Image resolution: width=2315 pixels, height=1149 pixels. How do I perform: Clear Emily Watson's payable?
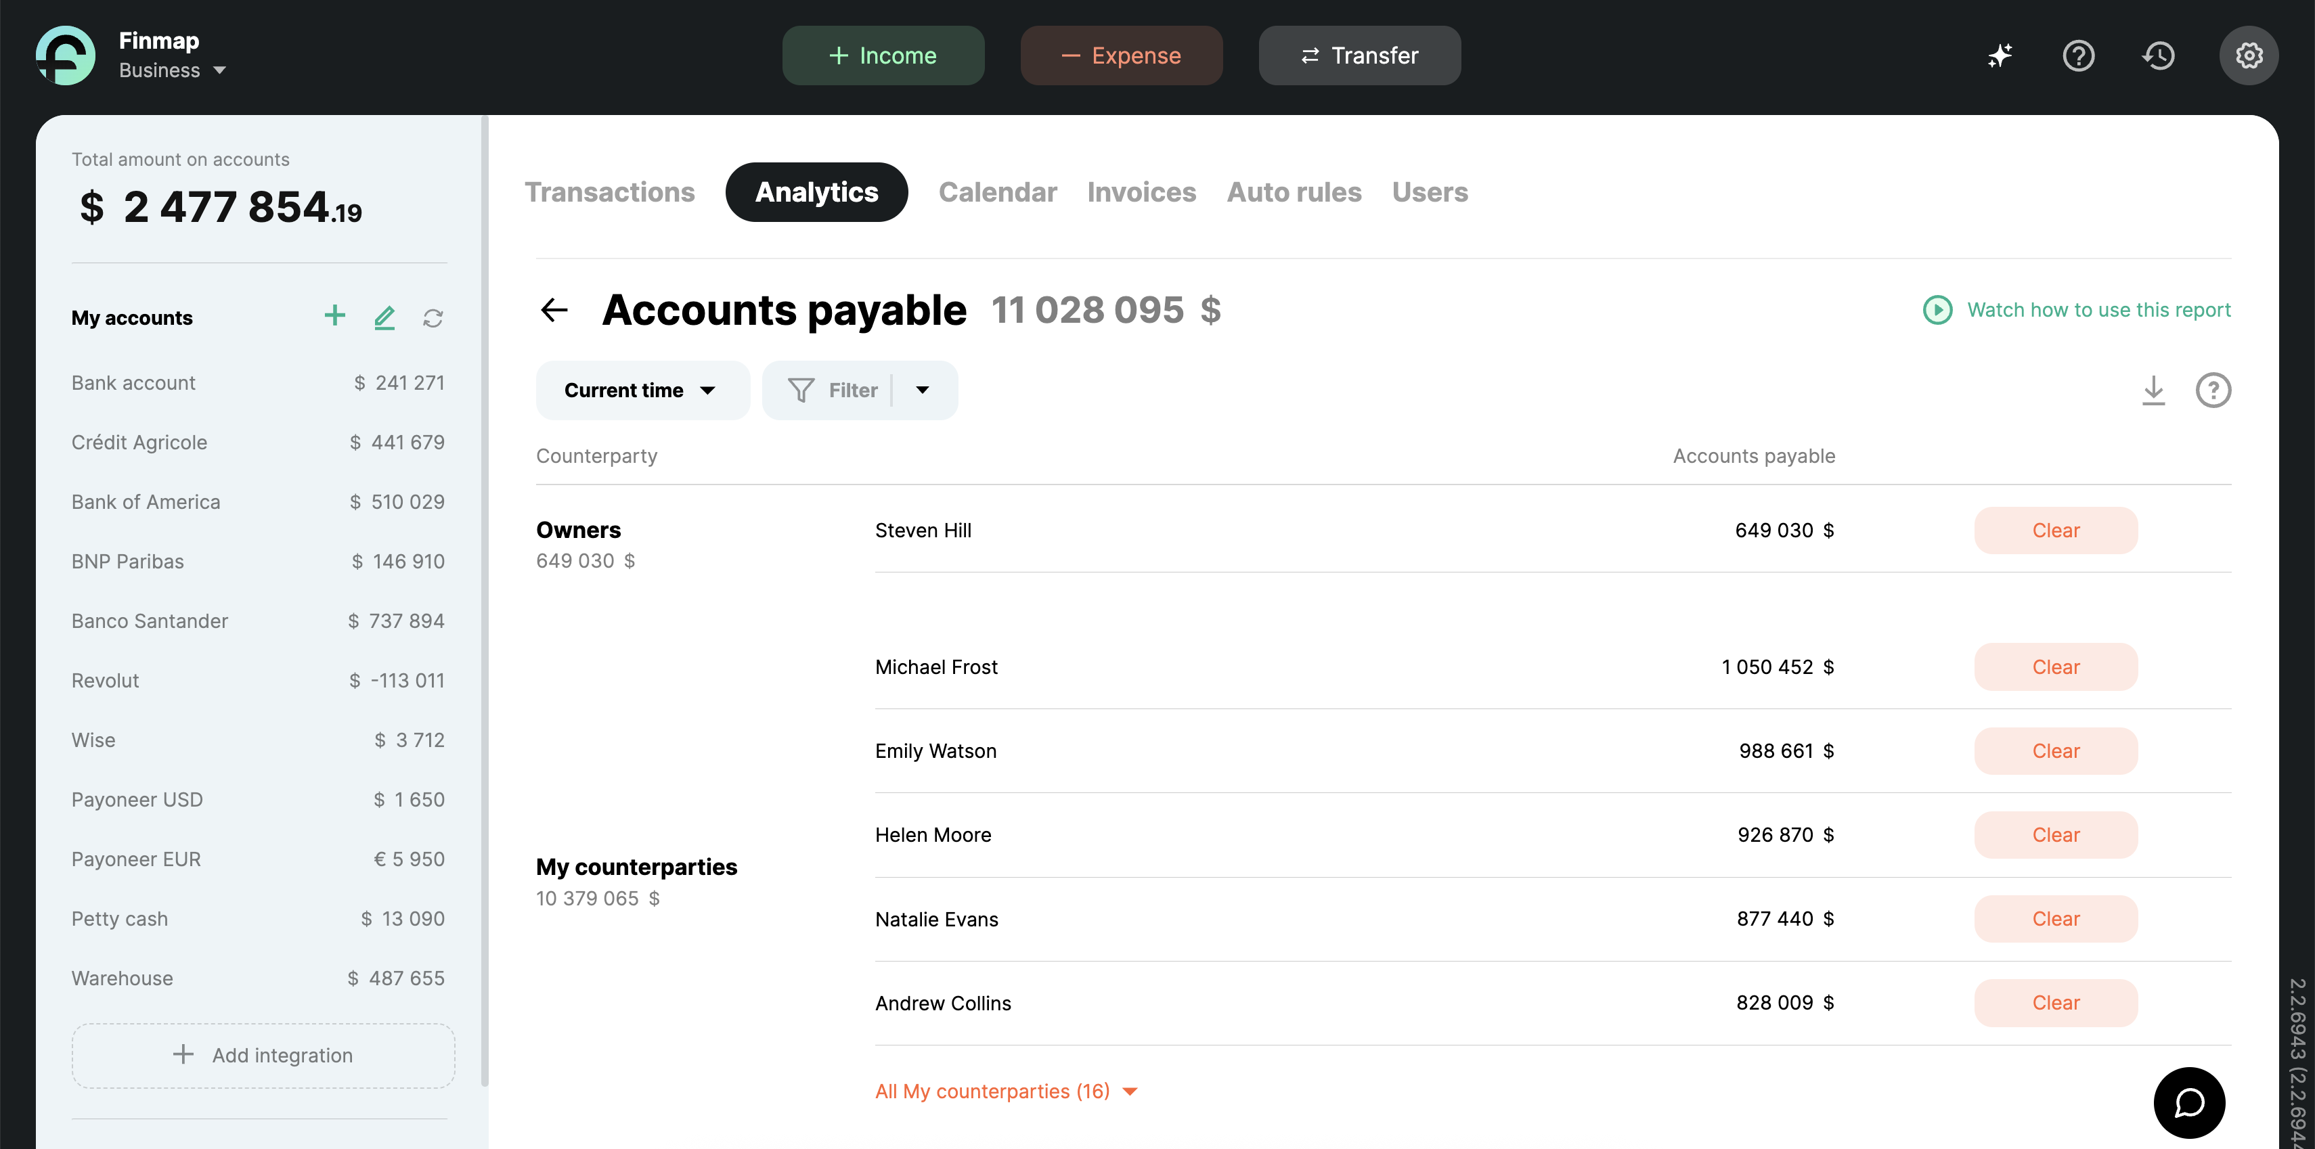click(x=2055, y=751)
